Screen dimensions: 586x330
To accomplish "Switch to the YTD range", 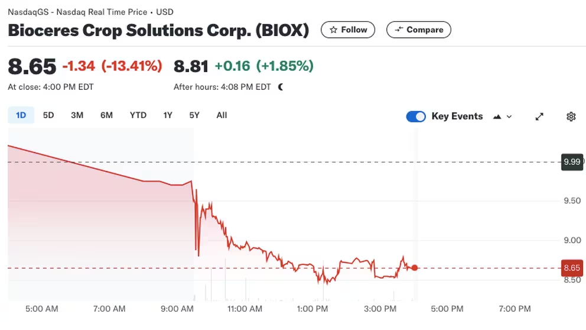I will coord(138,115).
